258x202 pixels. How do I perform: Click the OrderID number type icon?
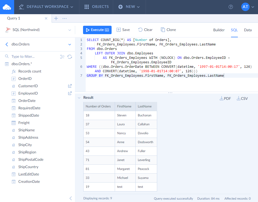[x=14, y=79]
